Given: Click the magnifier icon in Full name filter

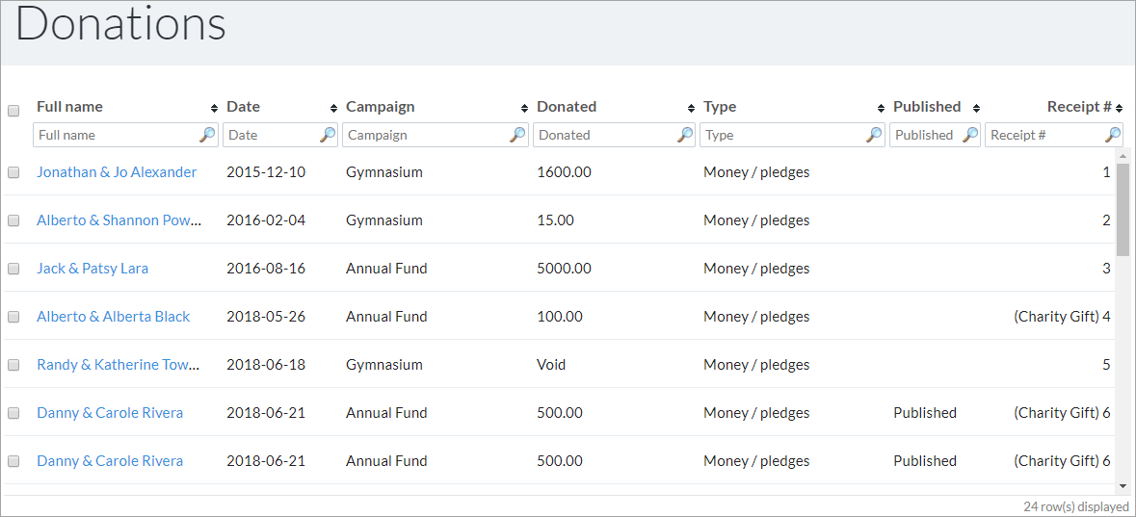Looking at the screenshot, I should click(207, 135).
